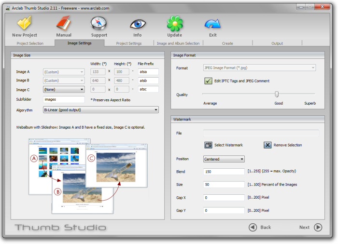This screenshot has height=244, width=338.
Task: Open the Manual book icon
Action: pos(64,24)
